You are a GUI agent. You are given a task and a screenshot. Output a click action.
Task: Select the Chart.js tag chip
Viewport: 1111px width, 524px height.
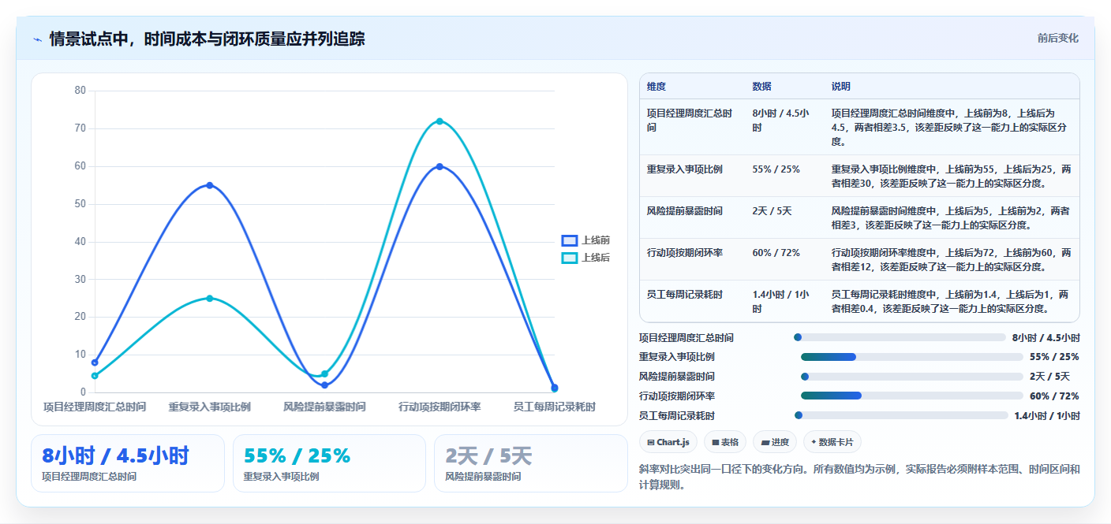click(x=668, y=442)
